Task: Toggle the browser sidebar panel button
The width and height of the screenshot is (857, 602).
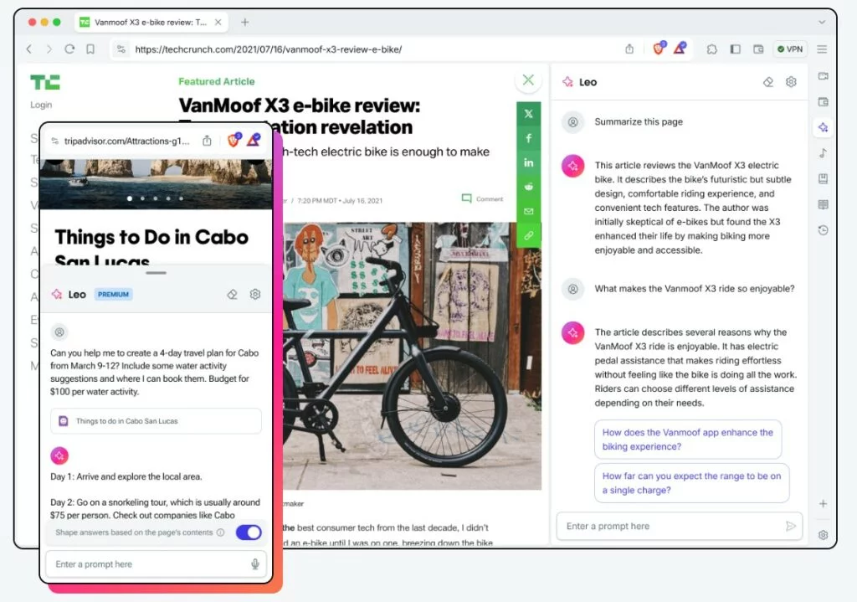Action: coord(735,49)
